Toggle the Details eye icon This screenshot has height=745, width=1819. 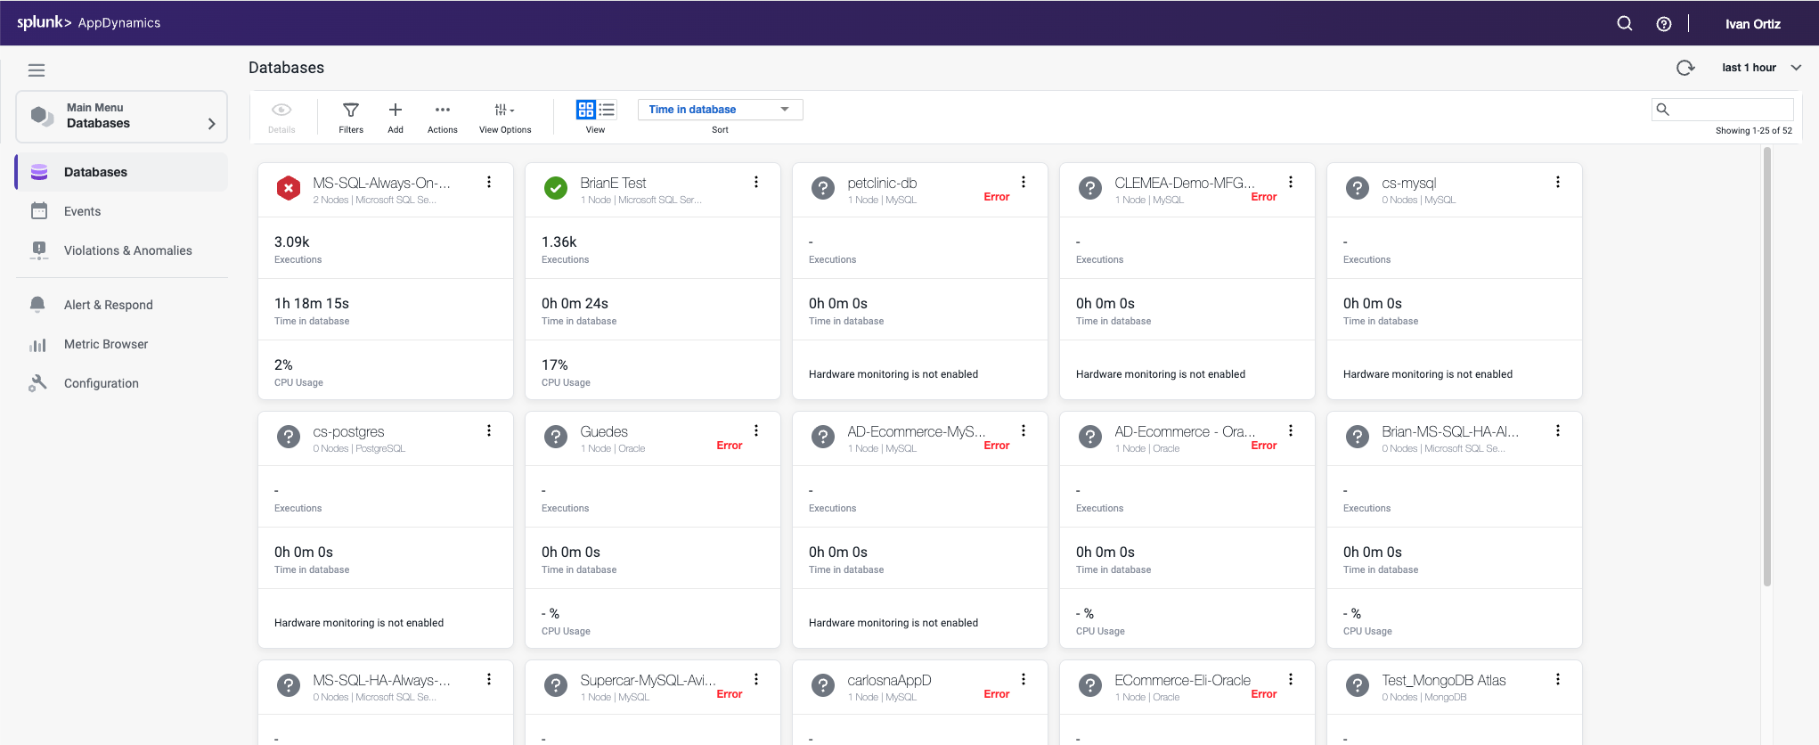281,111
